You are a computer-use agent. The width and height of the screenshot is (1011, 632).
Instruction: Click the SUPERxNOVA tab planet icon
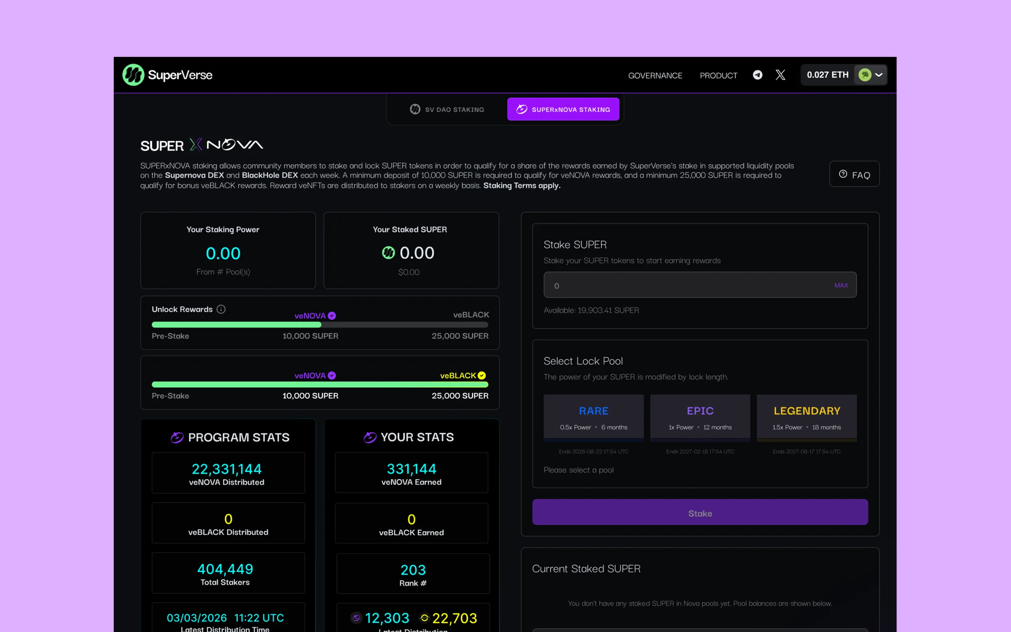tap(522, 110)
